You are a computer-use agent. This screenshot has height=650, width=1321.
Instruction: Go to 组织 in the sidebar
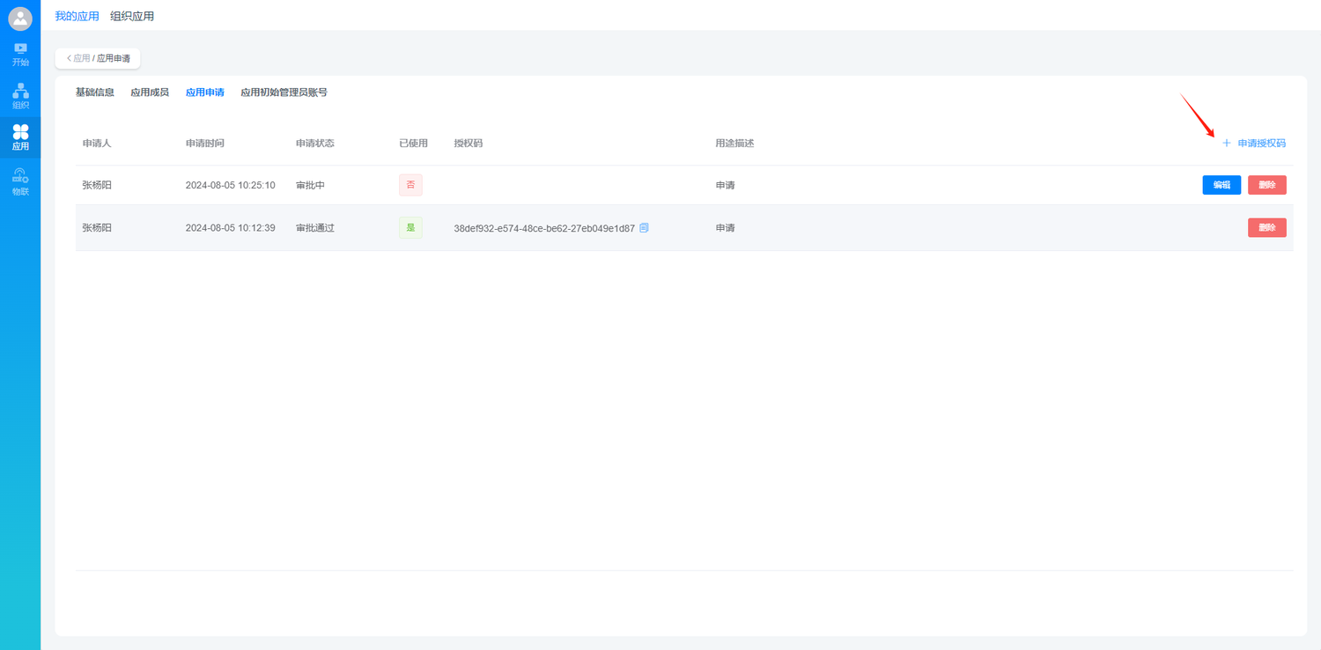[20, 97]
